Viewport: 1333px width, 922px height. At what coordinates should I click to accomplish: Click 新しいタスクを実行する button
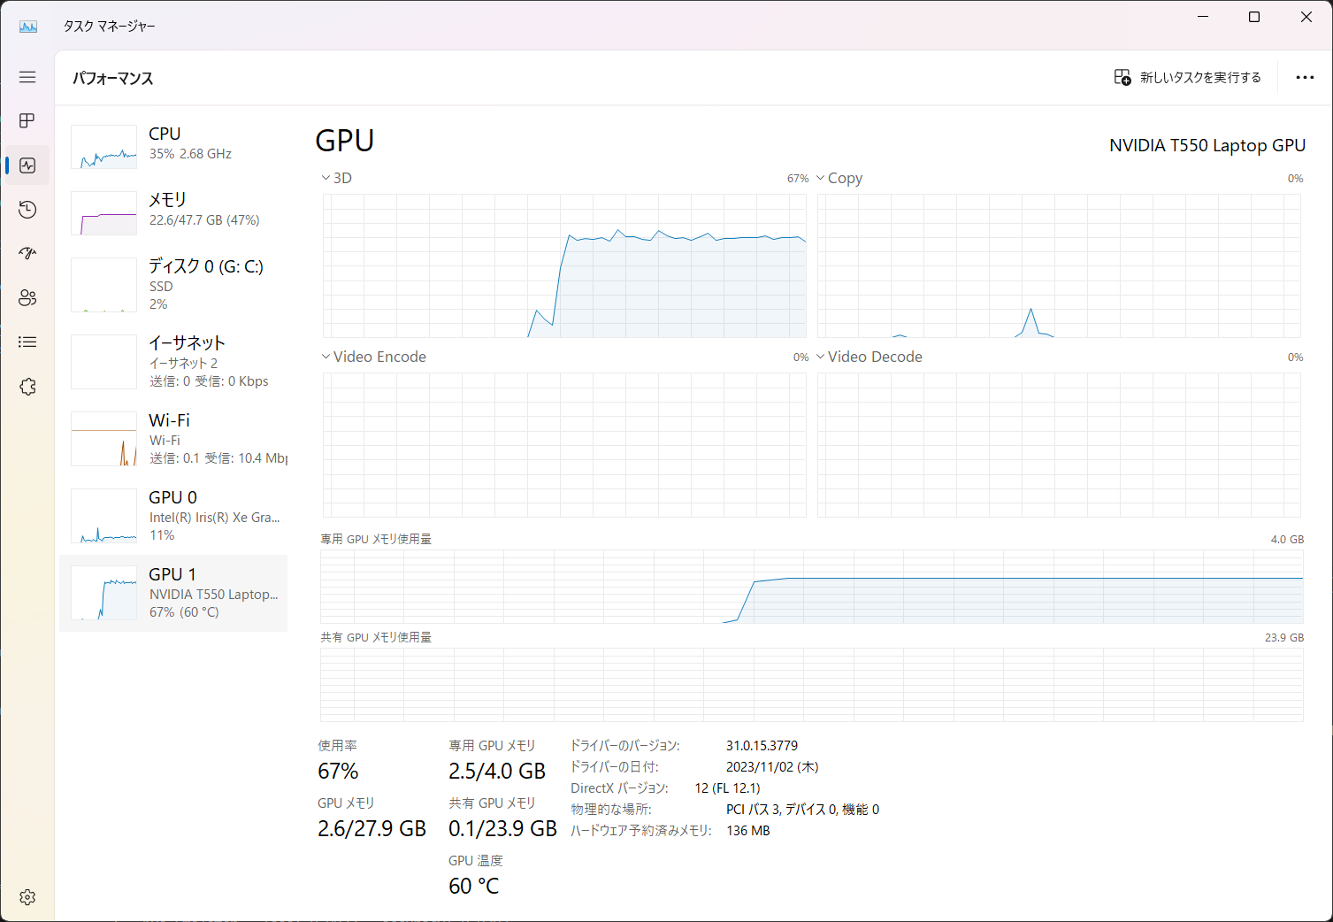click(x=1187, y=77)
